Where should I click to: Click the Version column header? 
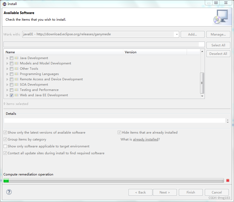[x=155, y=52]
